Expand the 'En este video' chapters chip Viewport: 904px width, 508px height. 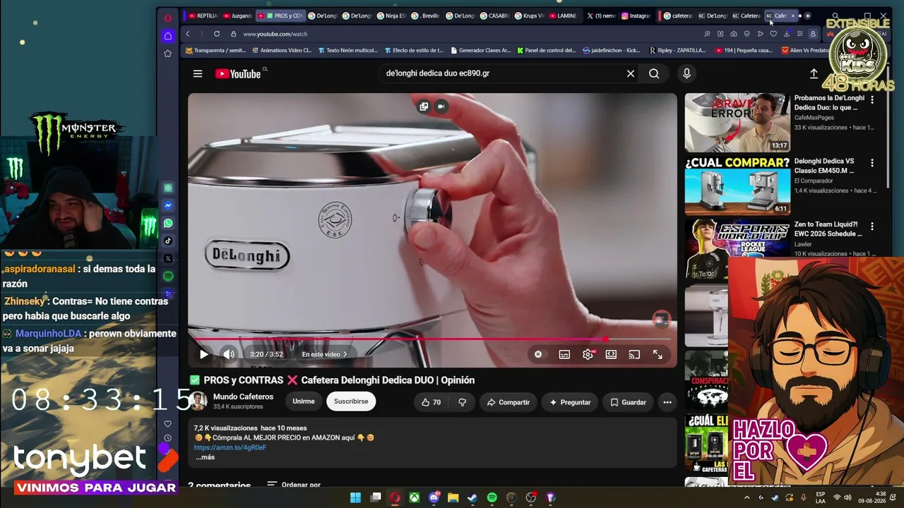click(324, 354)
